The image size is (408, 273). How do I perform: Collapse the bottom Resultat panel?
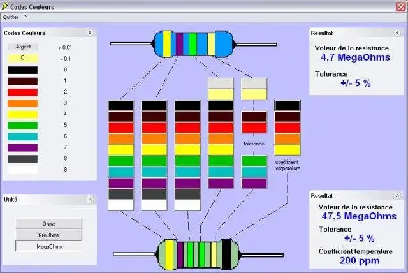(x=397, y=196)
